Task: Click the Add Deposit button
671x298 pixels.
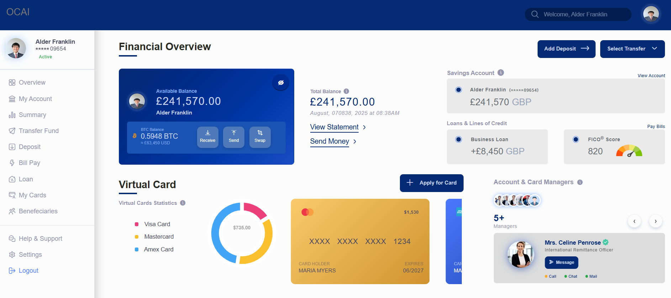Action: click(x=566, y=49)
